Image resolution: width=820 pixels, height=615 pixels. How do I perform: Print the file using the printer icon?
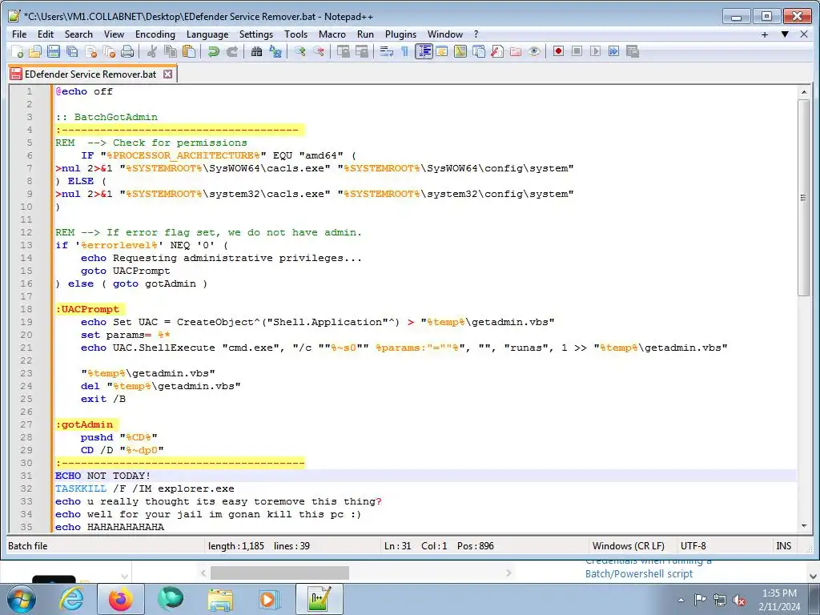[x=127, y=51]
